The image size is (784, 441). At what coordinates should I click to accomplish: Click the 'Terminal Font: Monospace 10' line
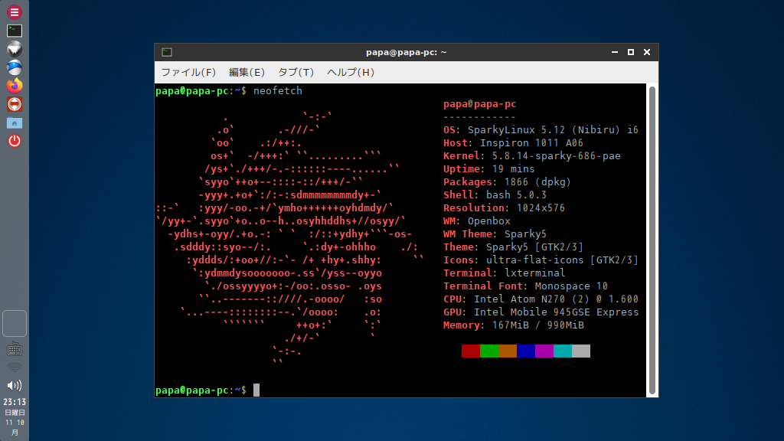tap(525, 286)
